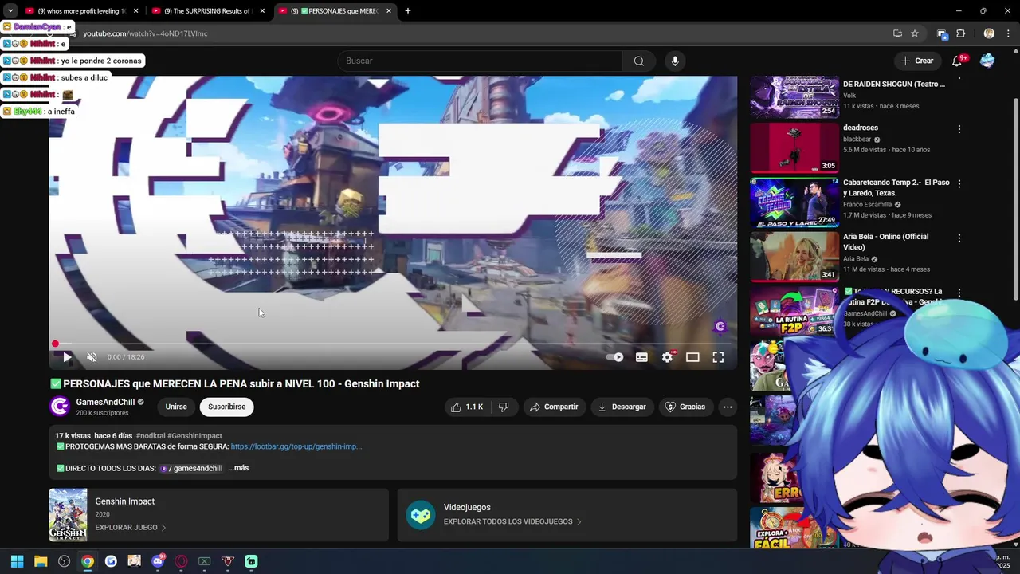The width and height of the screenshot is (1020, 574).
Task: Click the Gracias button
Action: [685, 407]
